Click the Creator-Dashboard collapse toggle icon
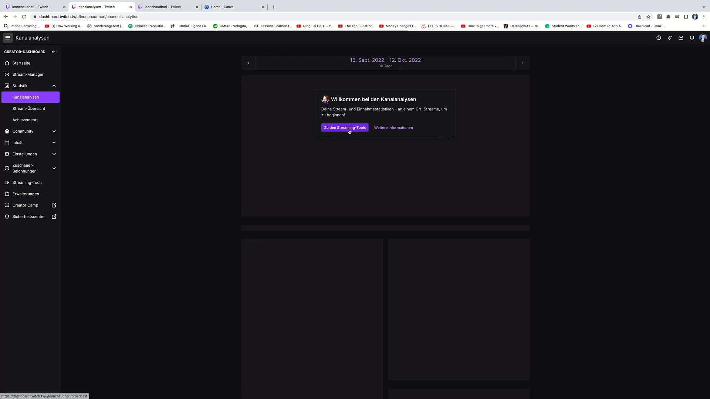The image size is (710, 399). 54,52
